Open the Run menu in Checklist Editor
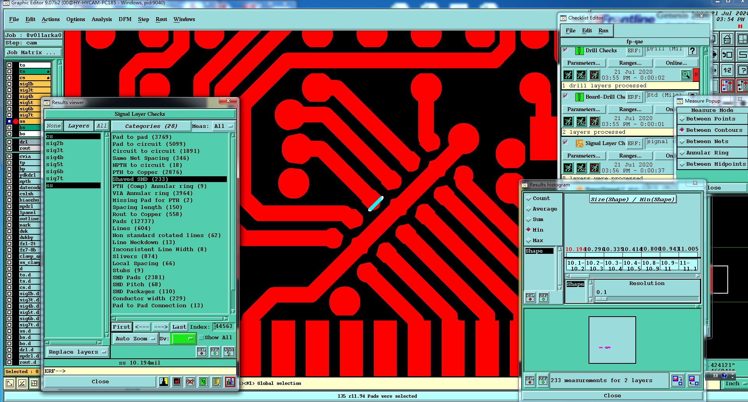This screenshot has height=402, width=748. click(x=603, y=31)
